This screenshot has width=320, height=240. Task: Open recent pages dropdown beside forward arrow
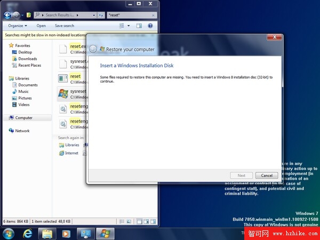(x=22, y=15)
